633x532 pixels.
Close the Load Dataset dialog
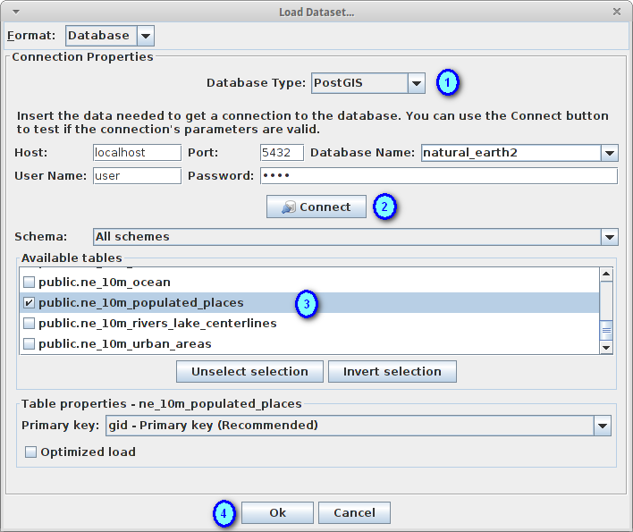coord(616,12)
